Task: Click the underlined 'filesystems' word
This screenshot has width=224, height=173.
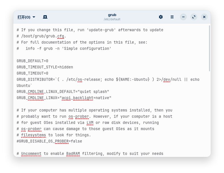Action: [34, 135]
